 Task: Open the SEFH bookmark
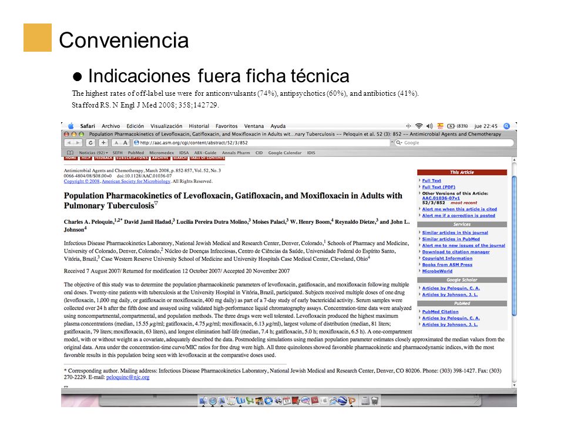(x=117, y=153)
